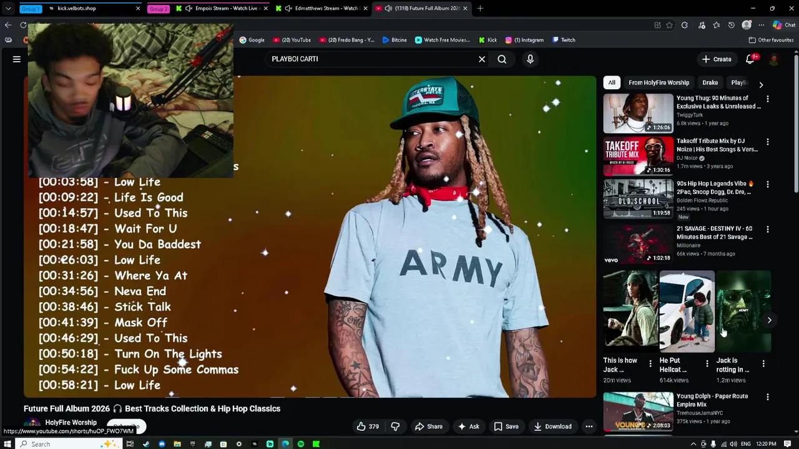Open Windows Start menu
Screen dimensions: 799x449
(x=7, y=444)
